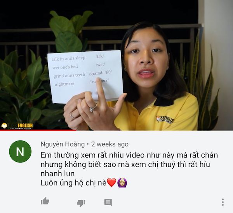Open the green N profile avatar
Image resolution: width=233 pixels, height=213 pixels.
tap(20, 151)
